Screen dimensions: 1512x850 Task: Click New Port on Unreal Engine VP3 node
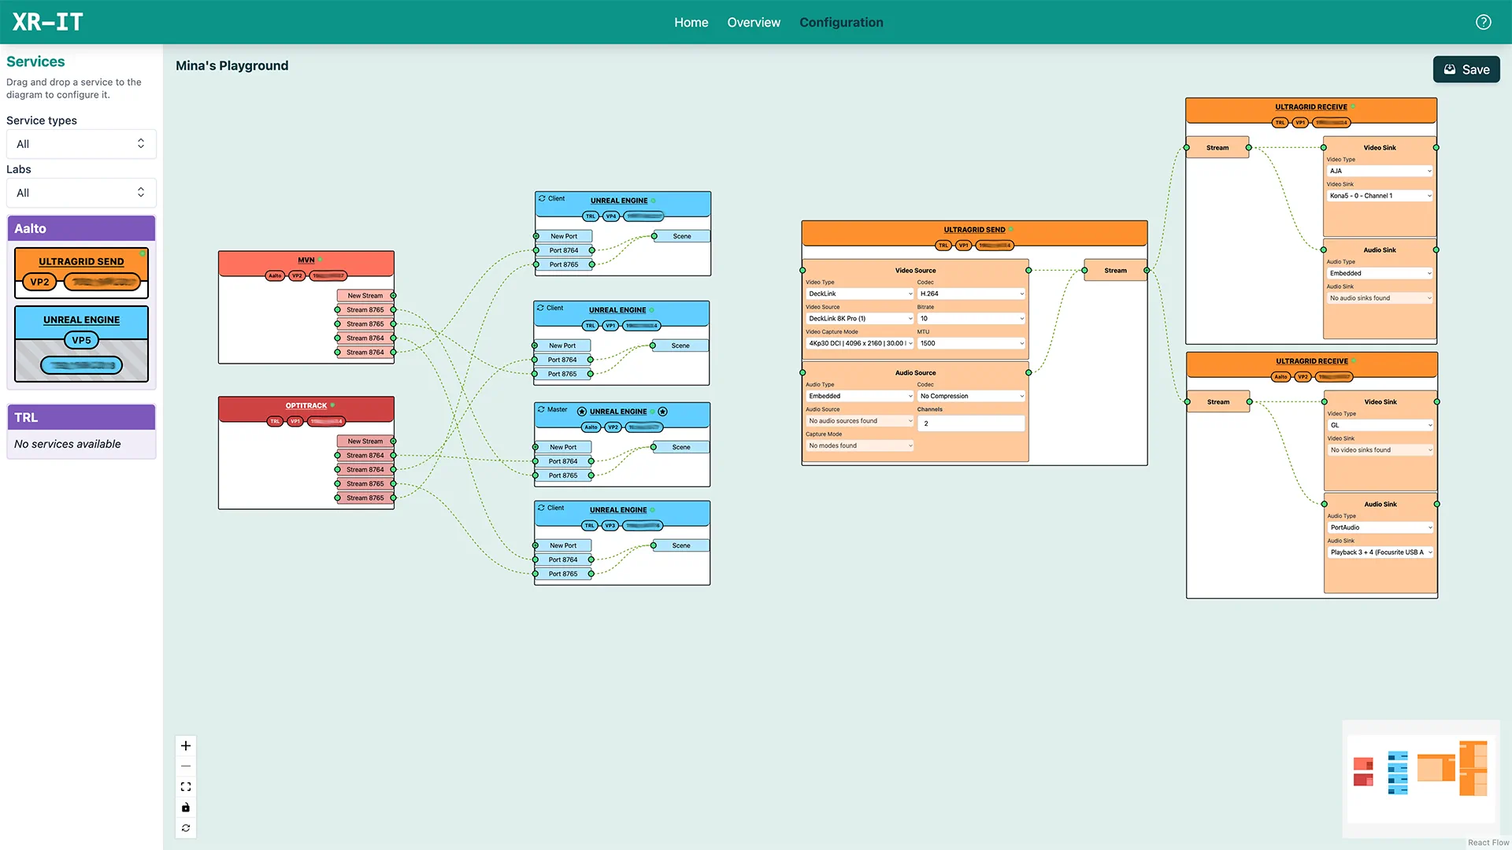click(x=563, y=545)
